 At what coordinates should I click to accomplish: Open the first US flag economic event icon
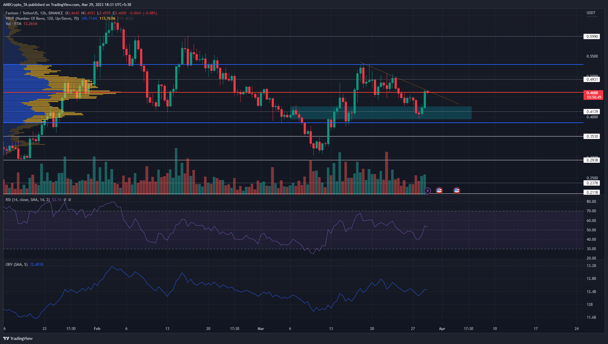pyautogui.click(x=439, y=191)
